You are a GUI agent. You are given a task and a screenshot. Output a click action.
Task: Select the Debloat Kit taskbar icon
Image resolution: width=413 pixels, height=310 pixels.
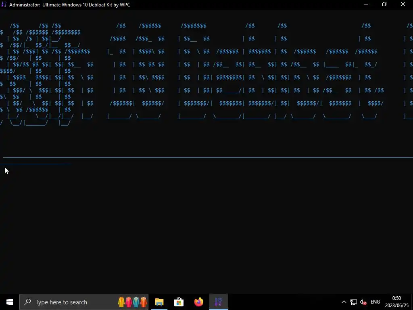(x=219, y=302)
